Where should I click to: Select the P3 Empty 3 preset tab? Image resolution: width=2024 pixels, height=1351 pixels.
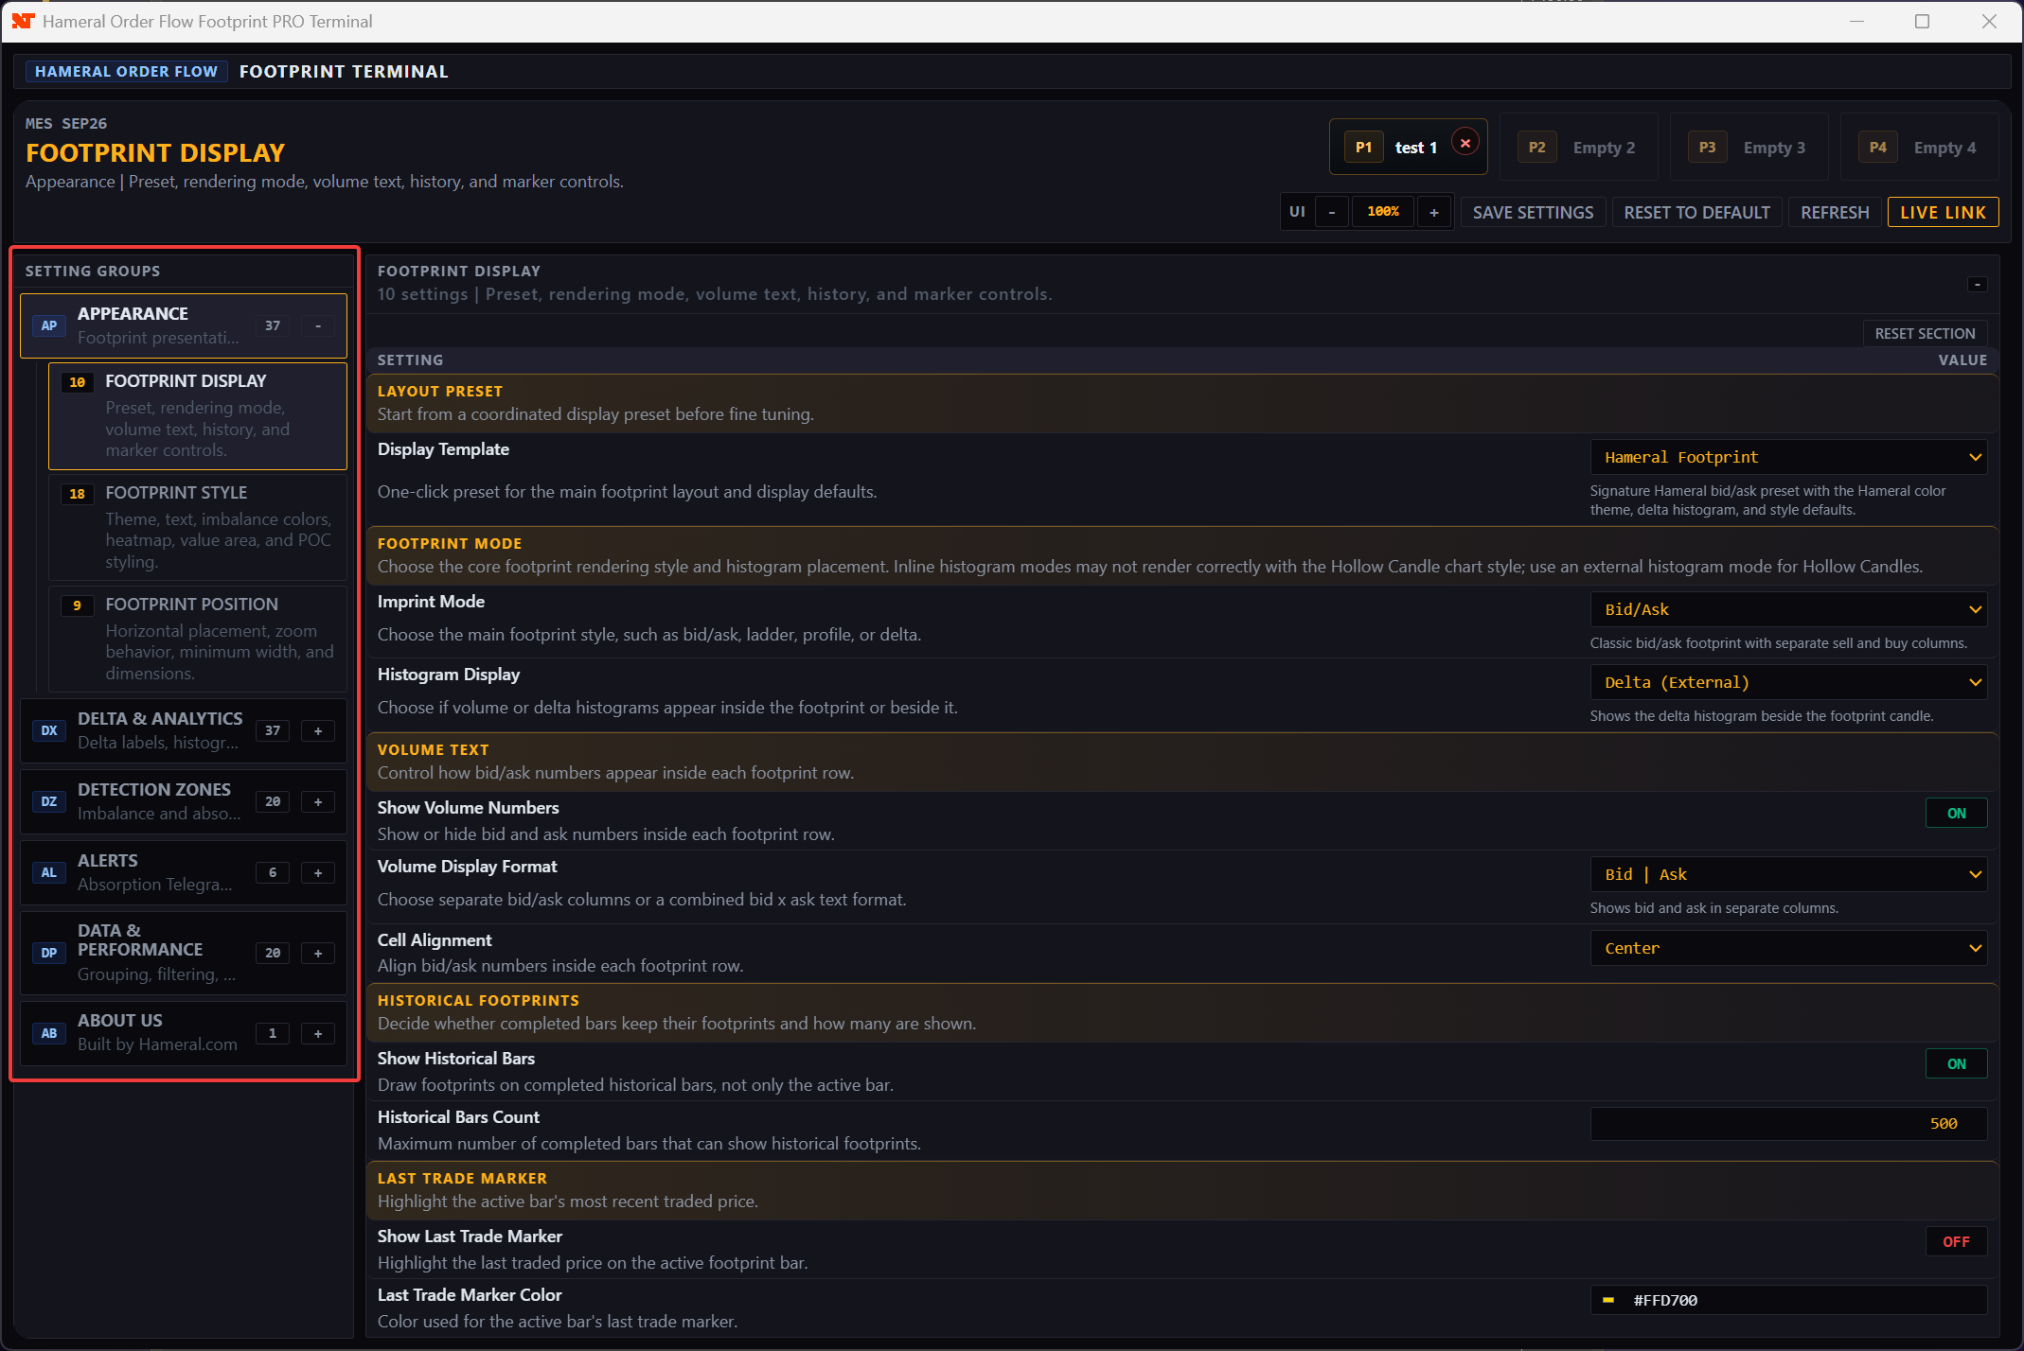(1749, 147)
